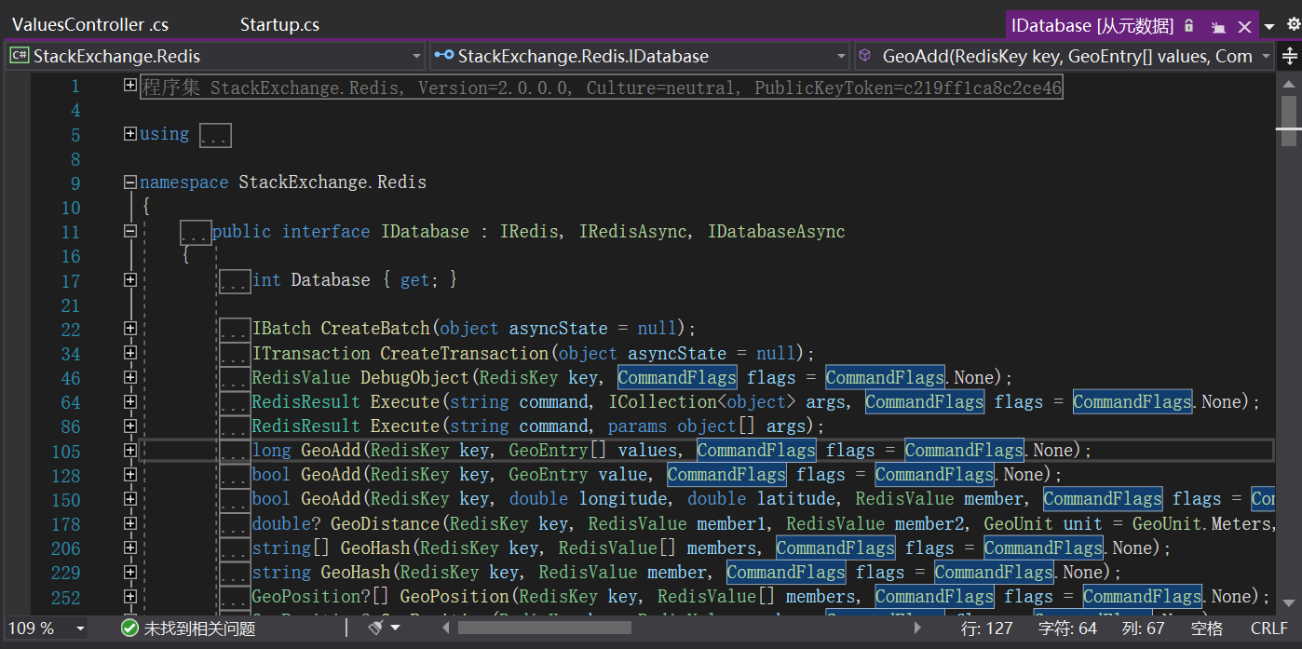Expand outlining at line 229 GeoHash

(x=130, y=572)
